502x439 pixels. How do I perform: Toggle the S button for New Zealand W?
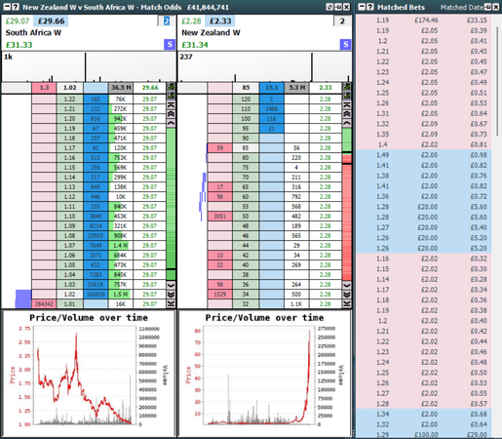(x=345, y=44)
